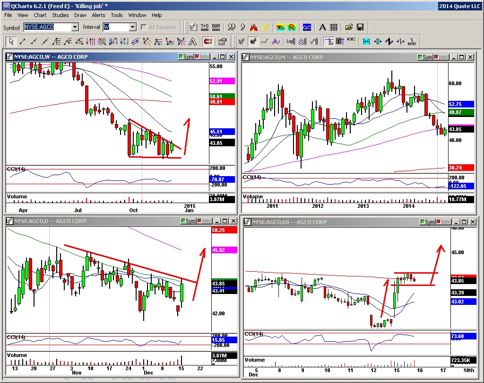Toggle Intv link in daily AGCO chart
The image size is (484, 383).
[x=205, y=221]
